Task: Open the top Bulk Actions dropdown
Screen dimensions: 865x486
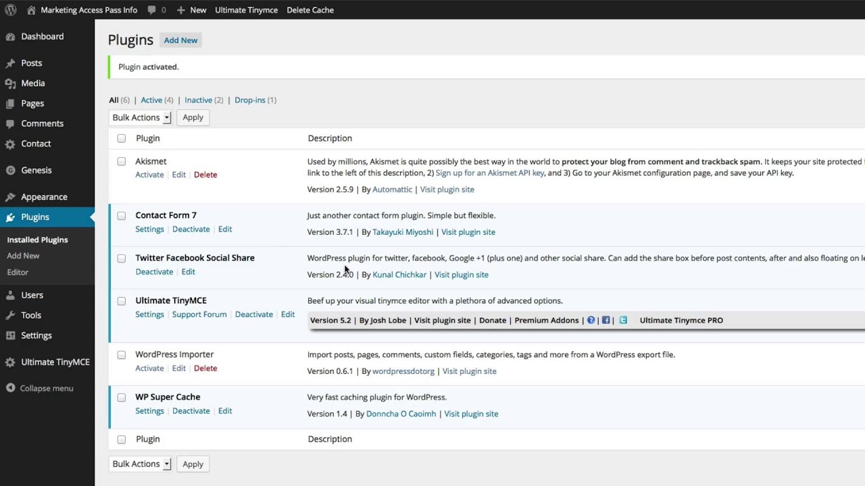Action: coord(140,117)
